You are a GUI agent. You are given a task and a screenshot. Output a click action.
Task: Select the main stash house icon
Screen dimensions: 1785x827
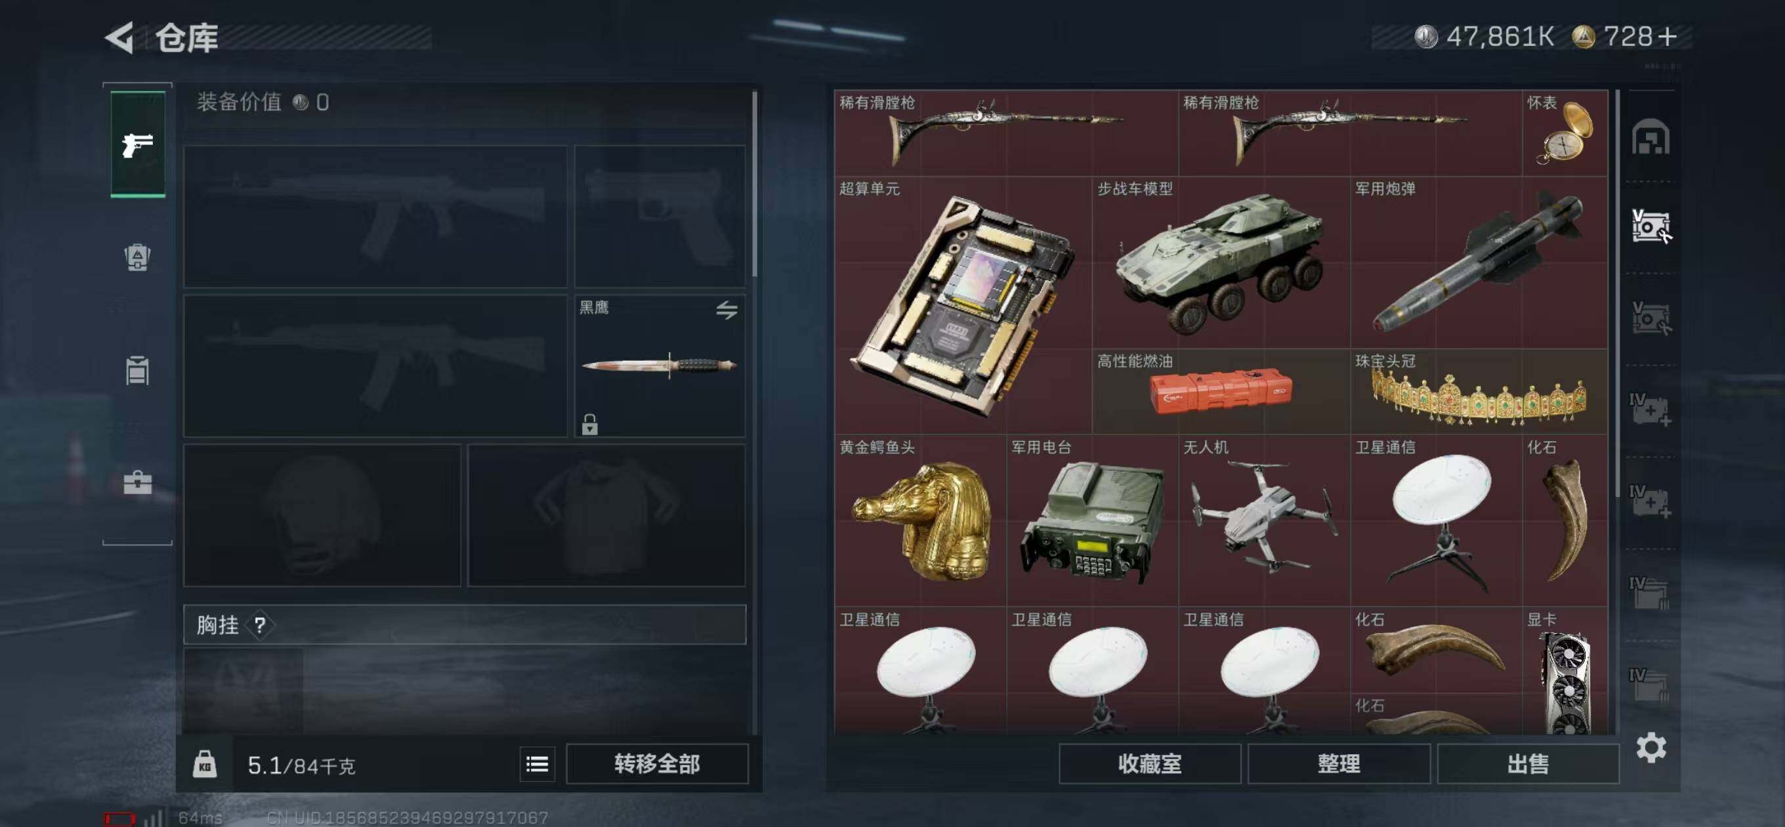[1650, 137]
